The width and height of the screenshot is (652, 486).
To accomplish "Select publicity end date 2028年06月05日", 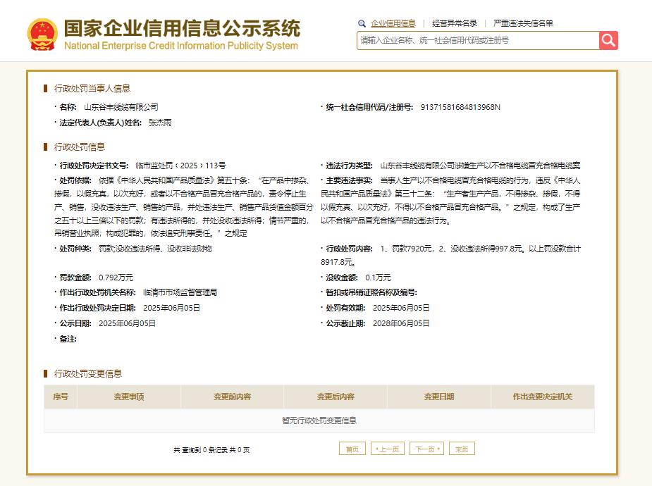I will [x=401, y=323].
